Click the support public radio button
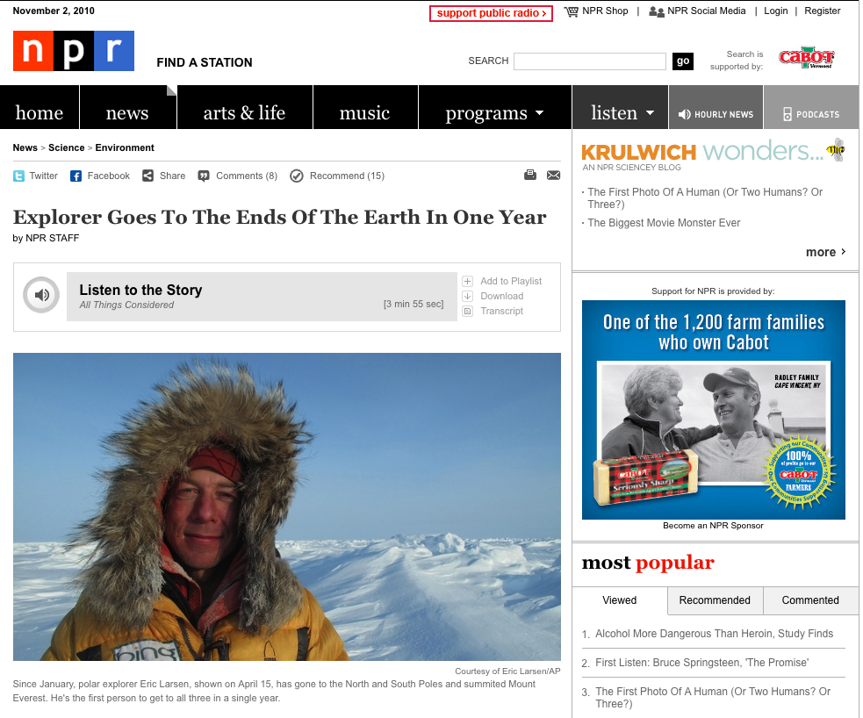863x718 pixels. coord(491,13)
